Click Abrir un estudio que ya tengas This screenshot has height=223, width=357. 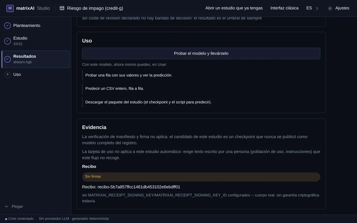[x=234, y=8]
